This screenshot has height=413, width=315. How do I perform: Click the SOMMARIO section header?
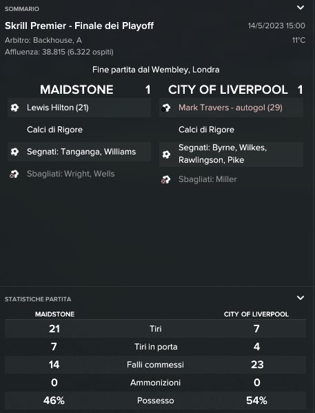coord(22,9)
